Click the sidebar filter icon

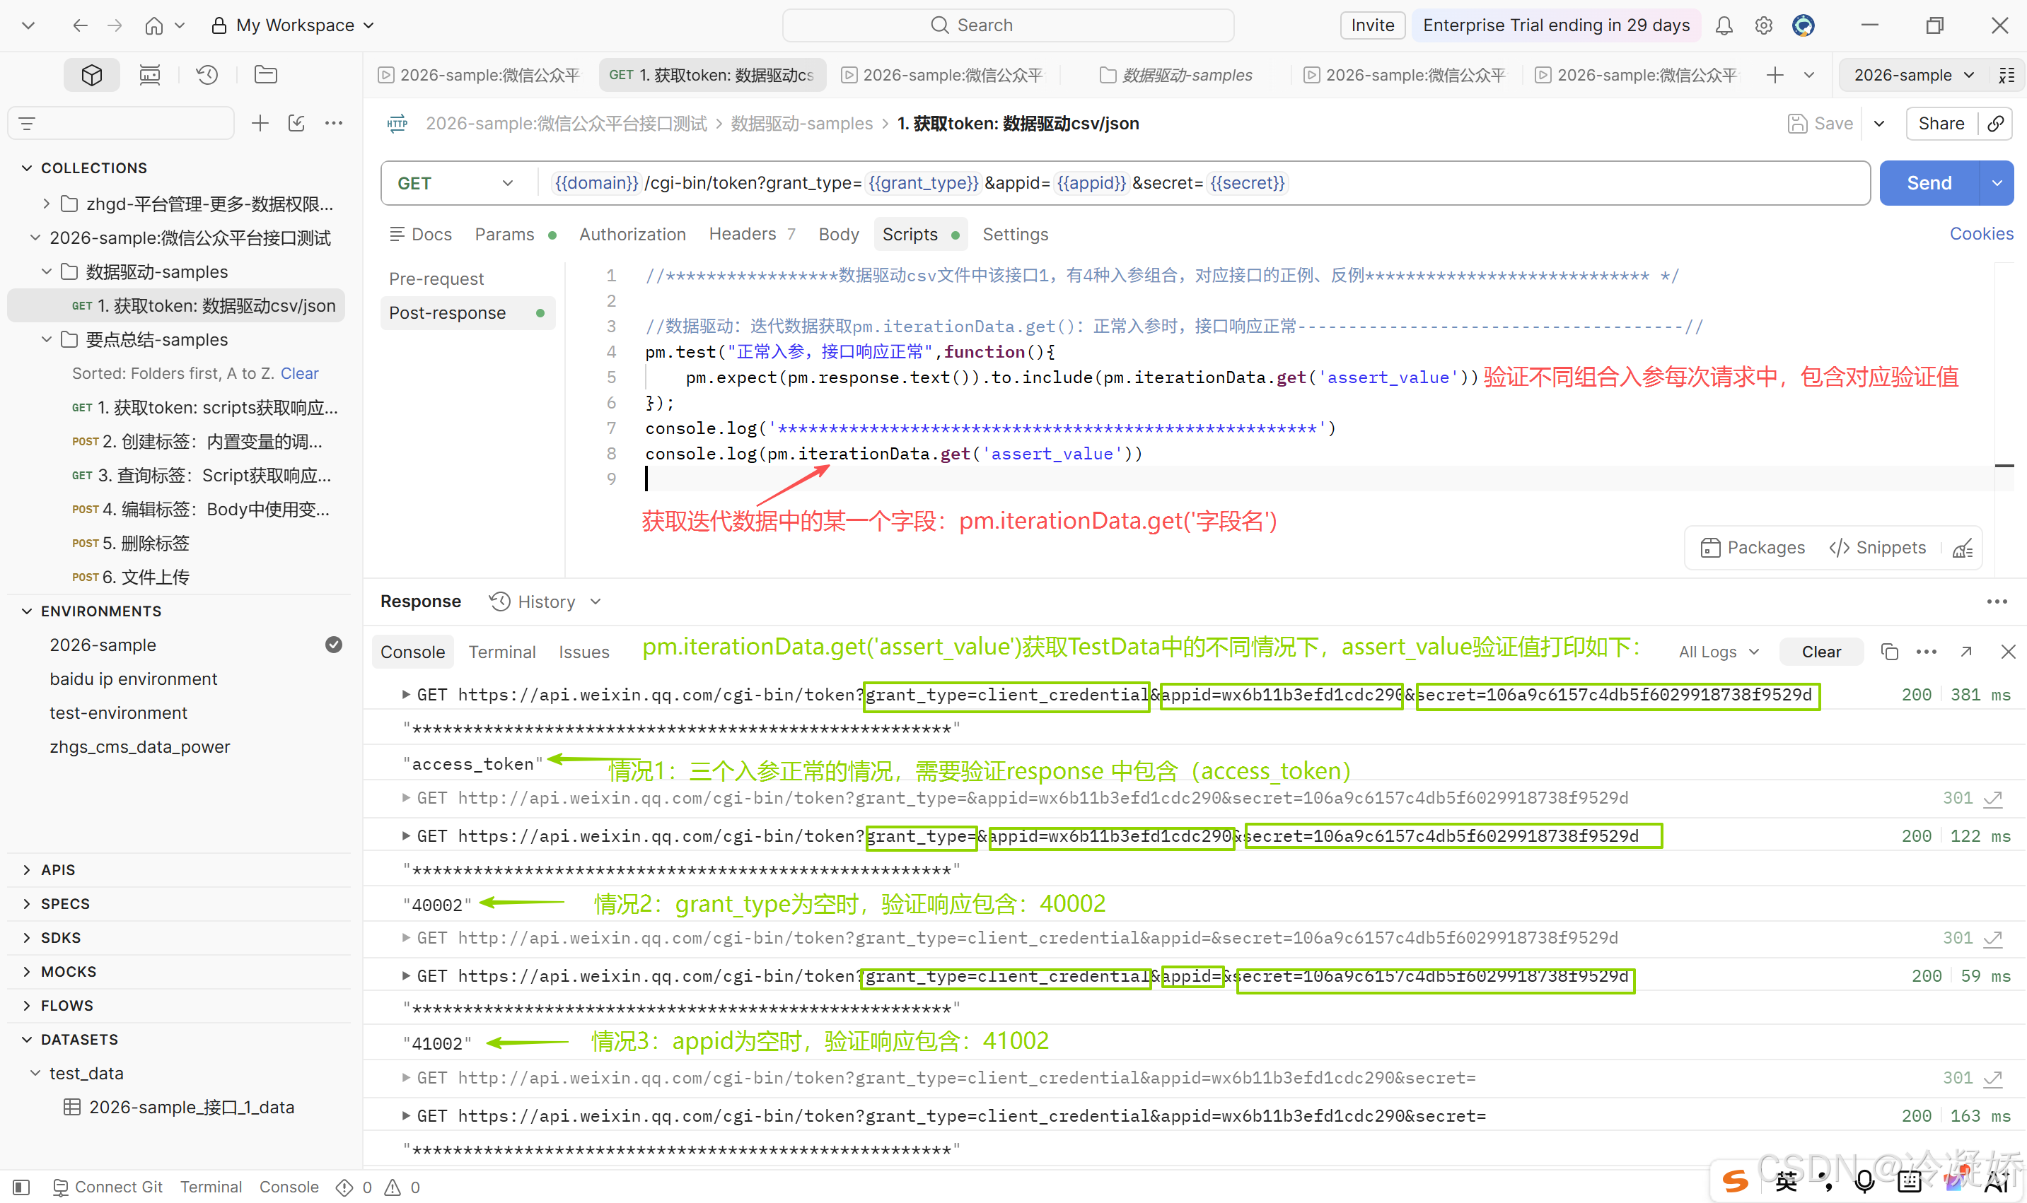pos(27,123)
